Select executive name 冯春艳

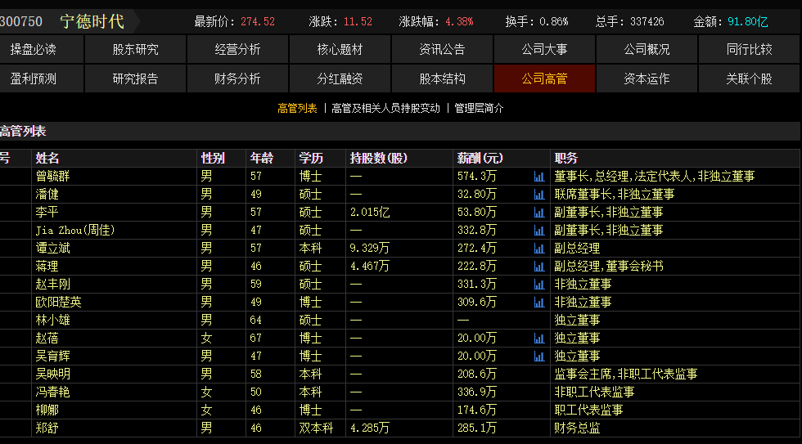52,392
